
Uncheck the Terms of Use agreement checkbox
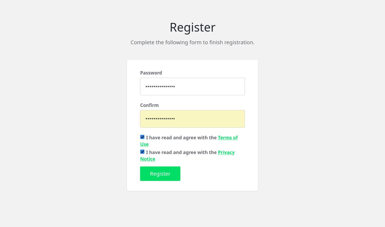[142, 137]
